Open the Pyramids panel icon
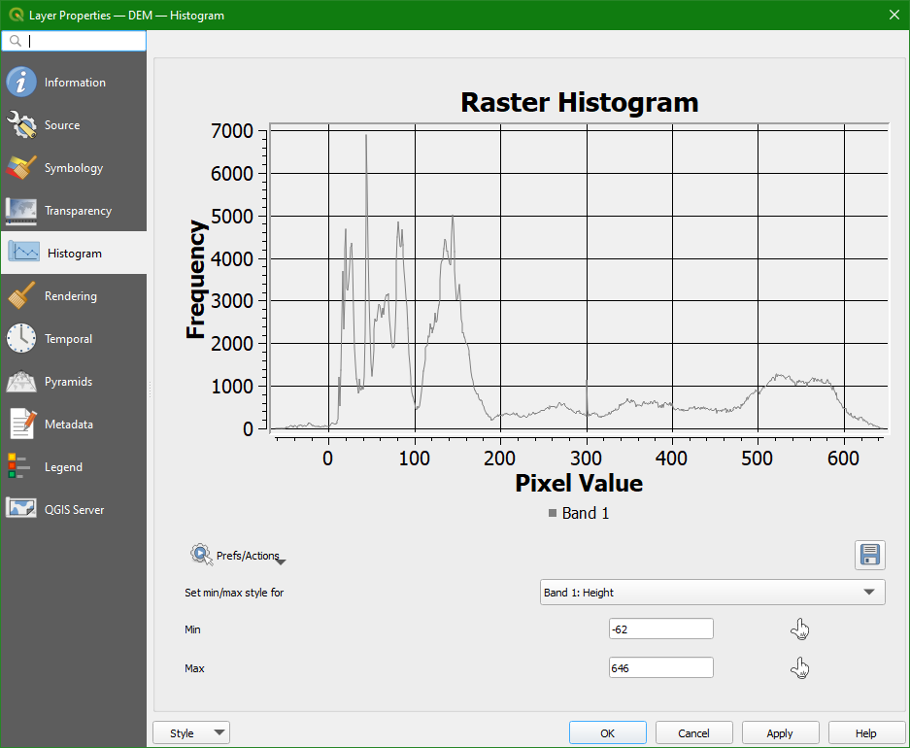Viewport: 910px width, 748px height. [21, 382]
